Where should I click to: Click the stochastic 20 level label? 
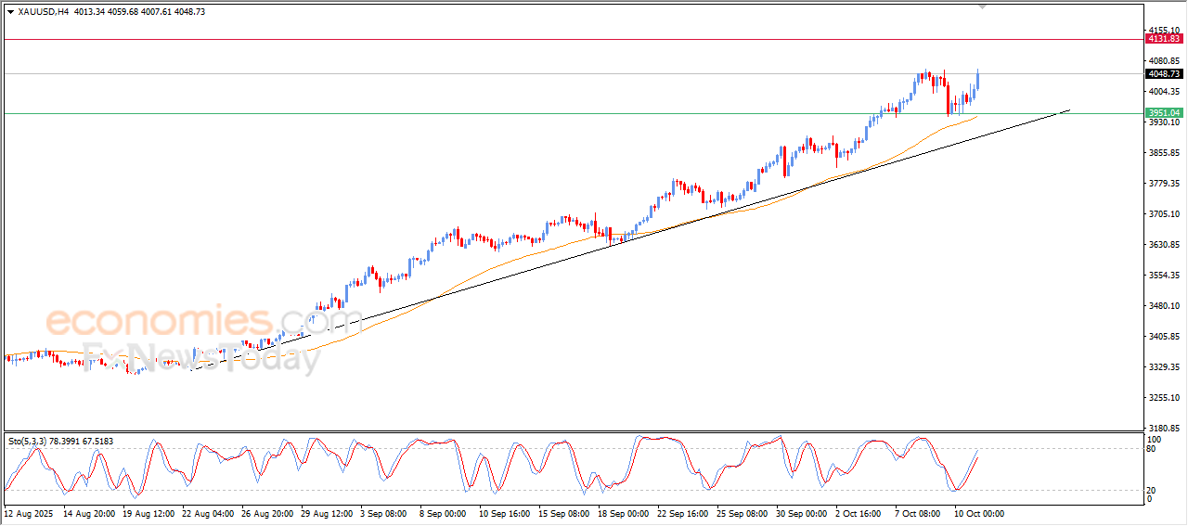click(x=1151, y=489)
